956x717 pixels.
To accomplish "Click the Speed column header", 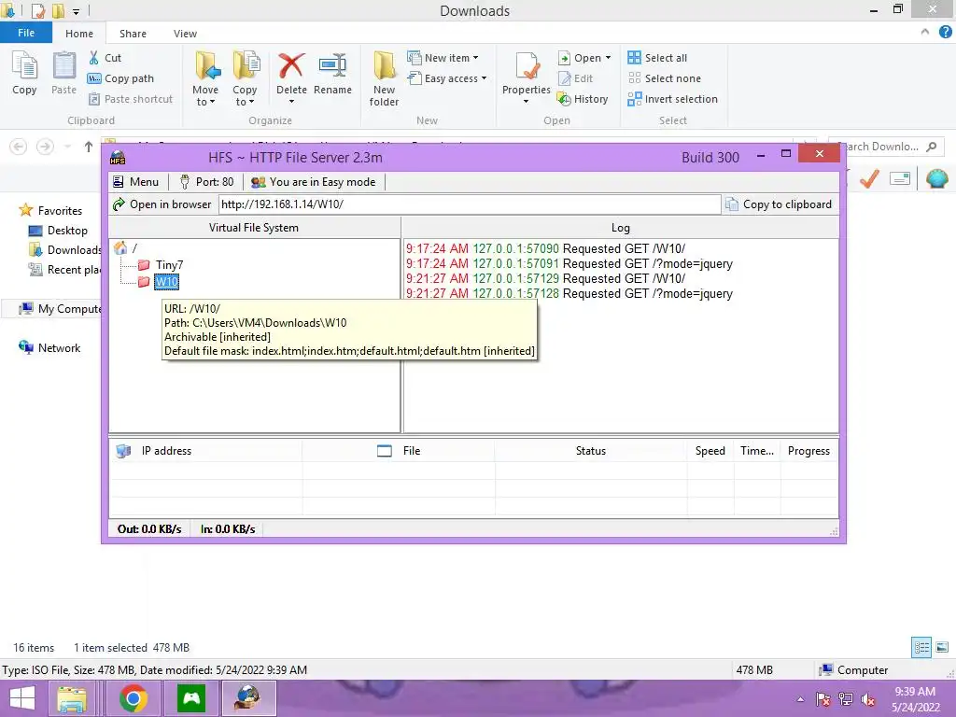I will (710, 451).
